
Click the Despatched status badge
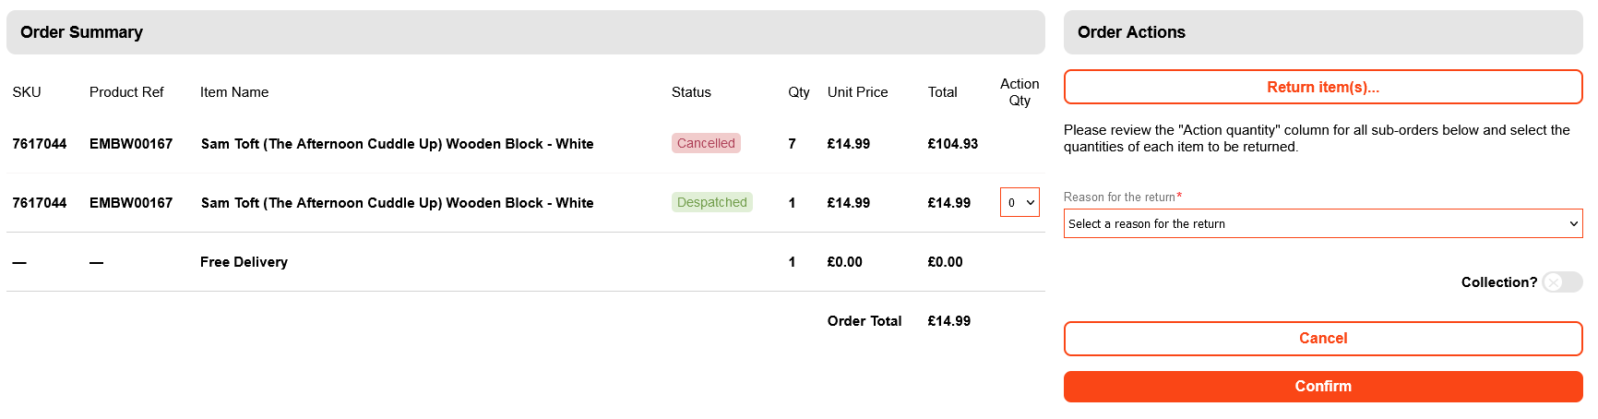coord(711,203)
